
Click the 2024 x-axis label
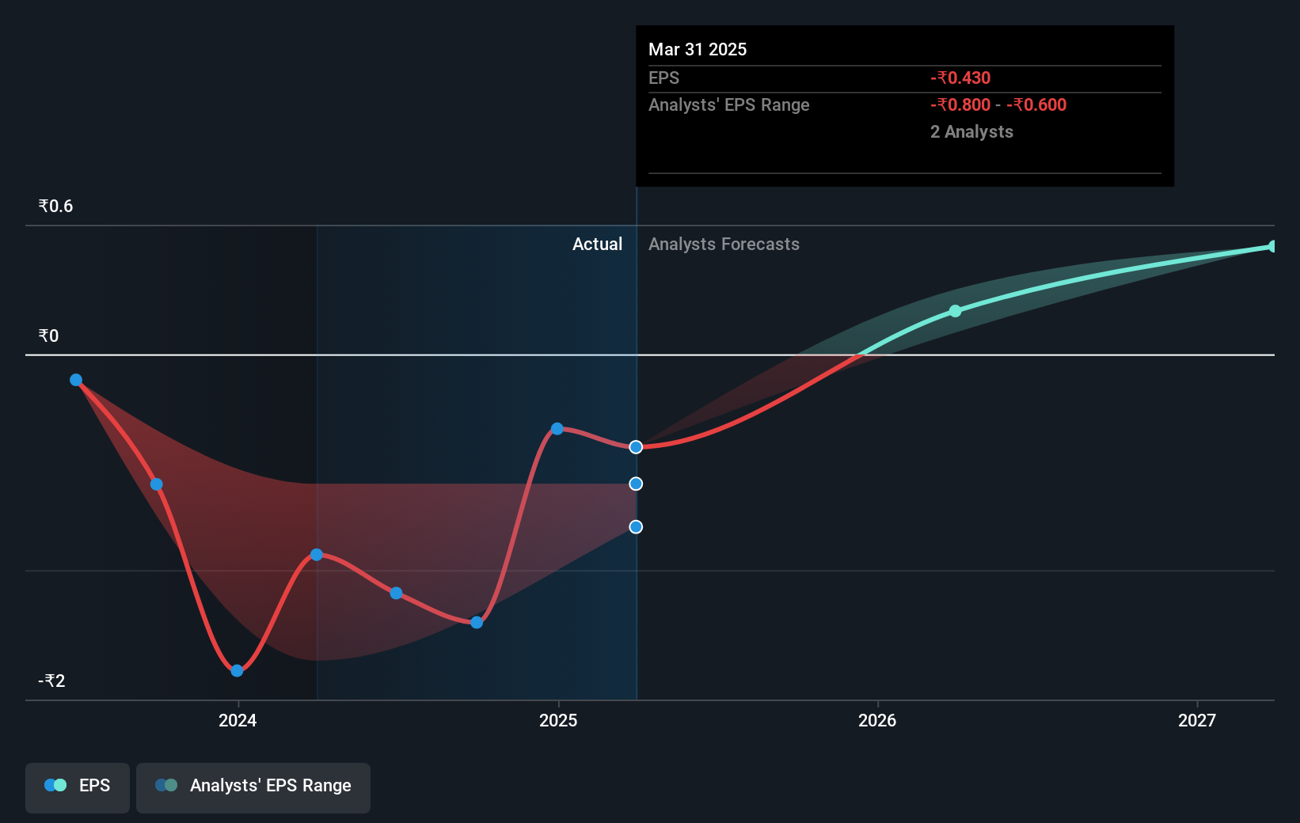click(238, 720)
